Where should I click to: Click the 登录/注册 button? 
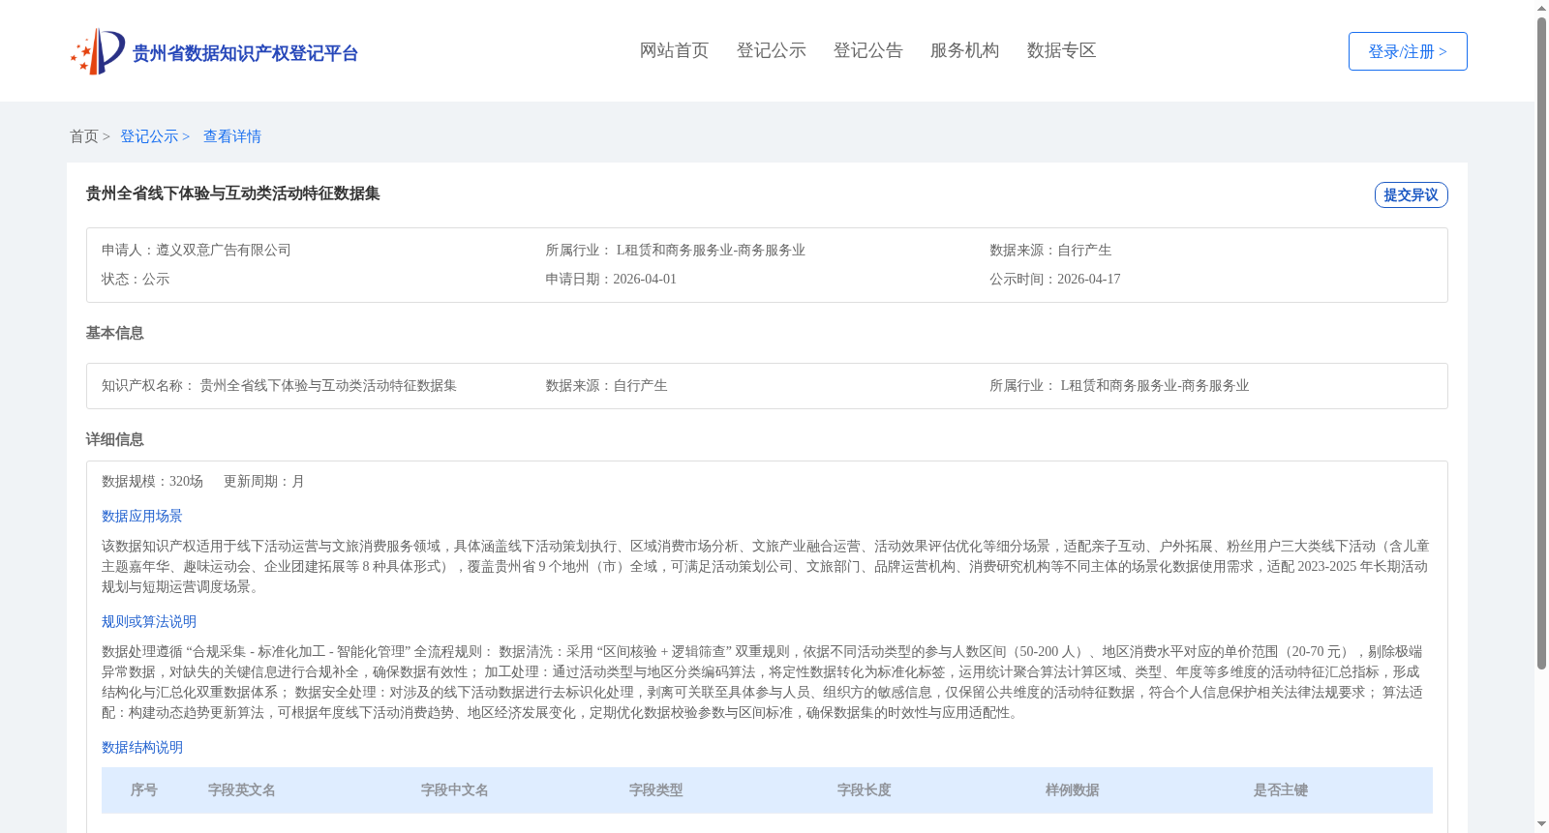[x=1408, y=51]
